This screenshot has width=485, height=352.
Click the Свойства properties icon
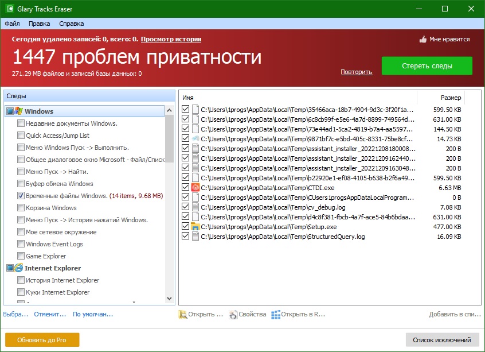233,315
